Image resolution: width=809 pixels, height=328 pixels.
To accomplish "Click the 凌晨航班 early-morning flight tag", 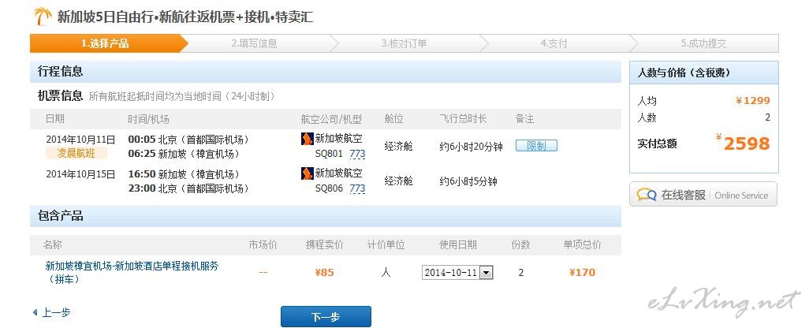I will pos(76,153).
